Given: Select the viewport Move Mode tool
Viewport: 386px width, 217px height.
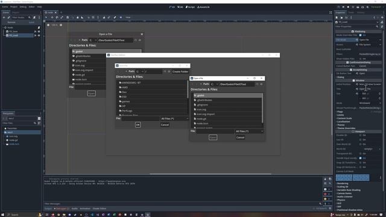Looking at the screenshot, I should pos(52,17).
